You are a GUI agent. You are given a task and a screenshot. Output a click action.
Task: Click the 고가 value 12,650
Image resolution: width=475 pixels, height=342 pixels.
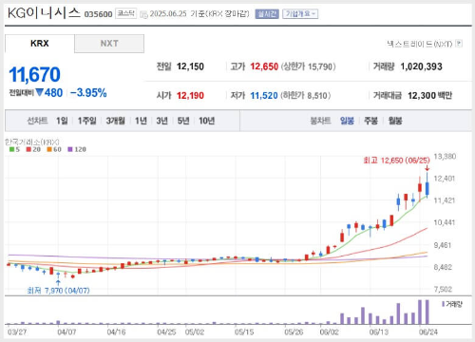[x=264, y=66]
